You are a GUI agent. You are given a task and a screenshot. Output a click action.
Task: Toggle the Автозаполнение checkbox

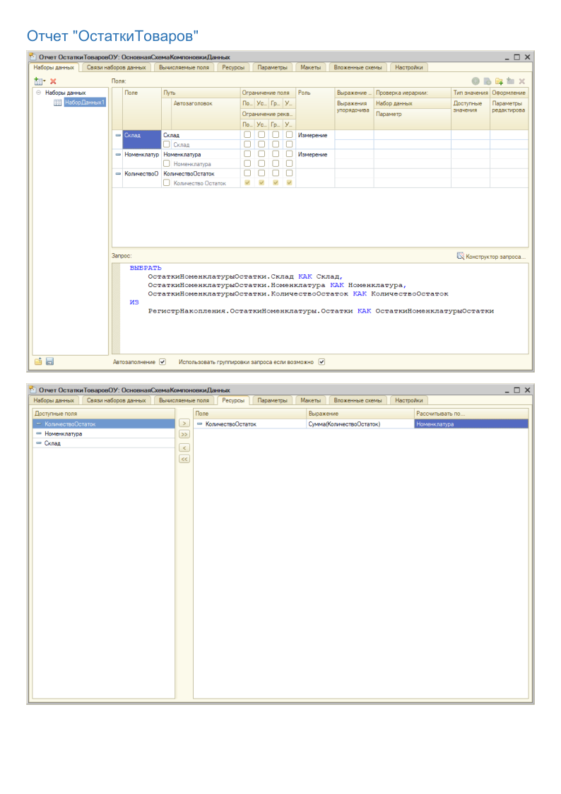coord(163,362)
